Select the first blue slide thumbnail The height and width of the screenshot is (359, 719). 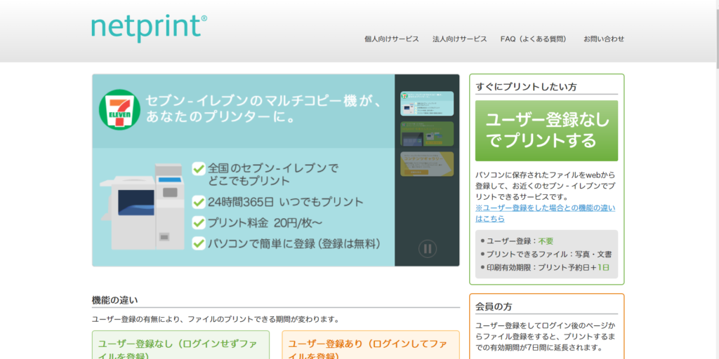coord(427,103)
